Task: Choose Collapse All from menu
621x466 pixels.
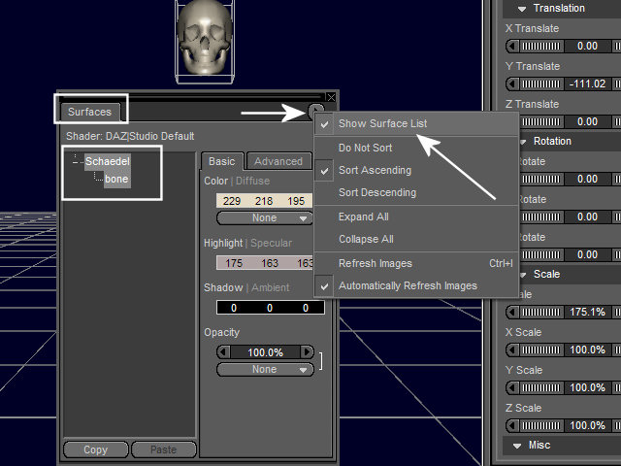Action: point(416,239)
